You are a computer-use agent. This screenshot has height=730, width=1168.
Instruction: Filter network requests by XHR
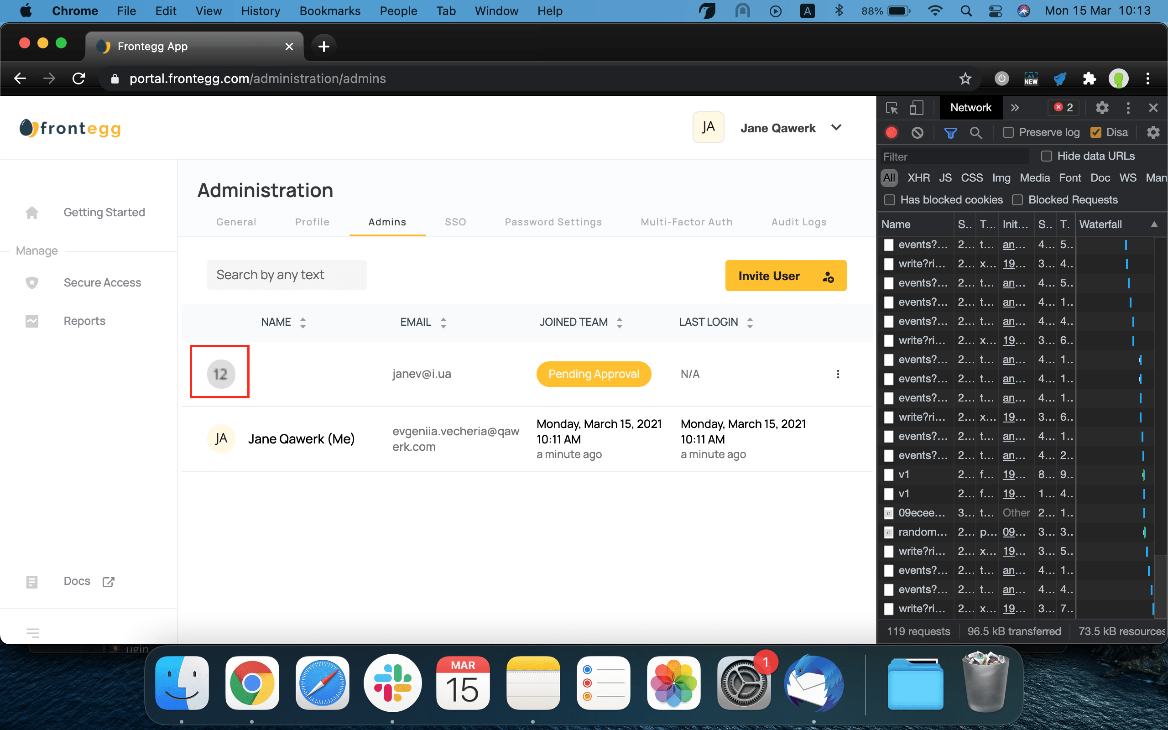pos(918,177)
